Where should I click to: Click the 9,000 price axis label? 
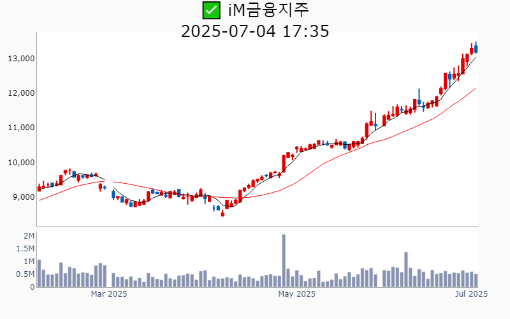coord(24,197)
